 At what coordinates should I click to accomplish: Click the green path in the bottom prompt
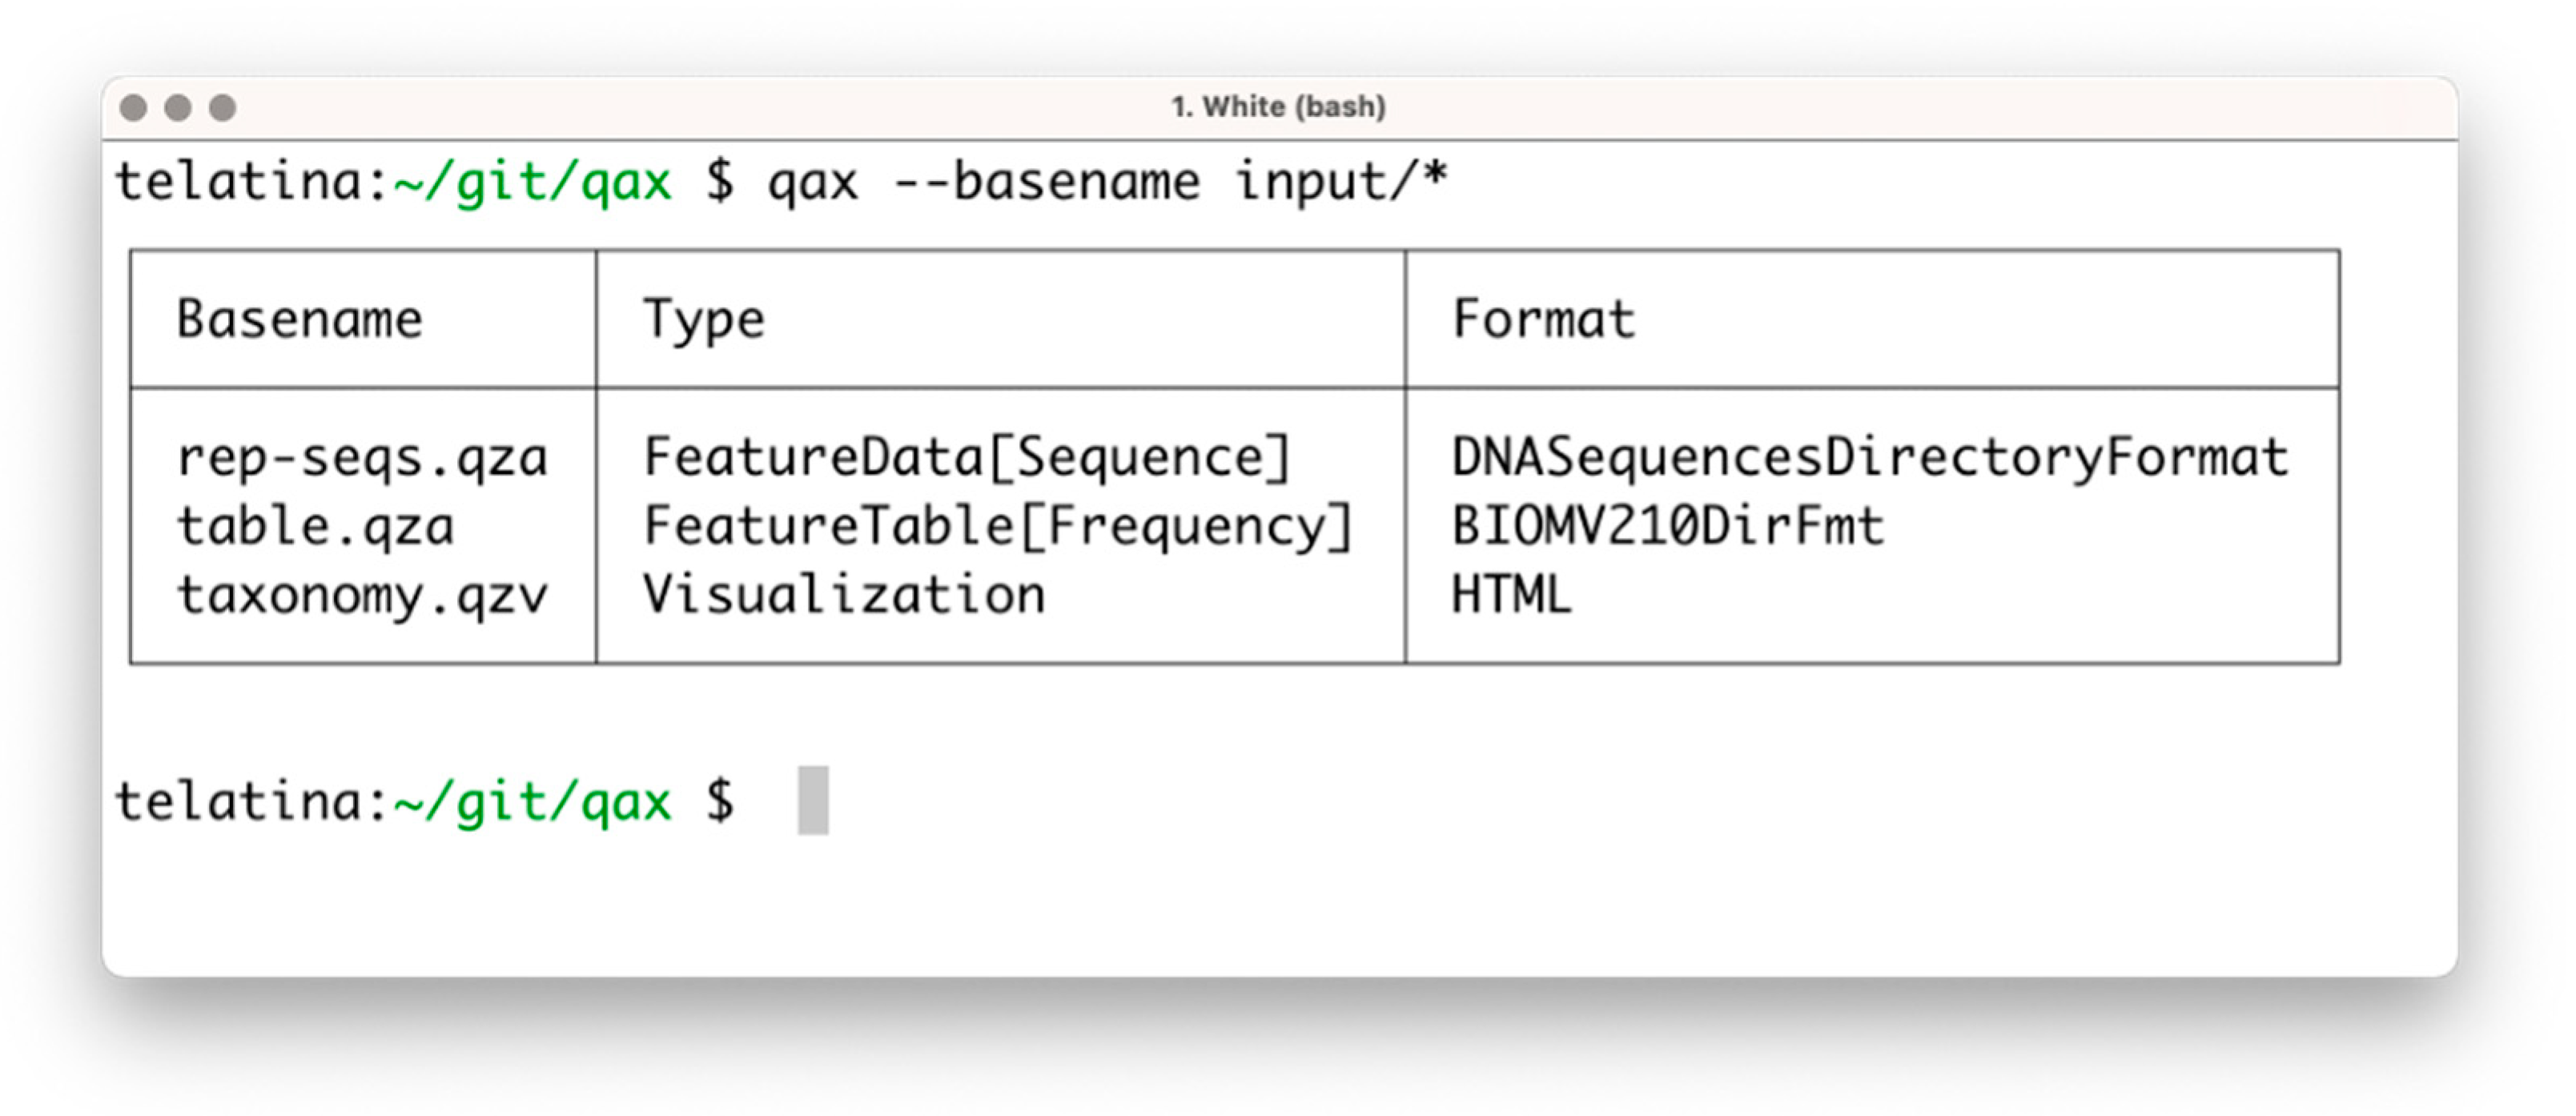(533, 802)
